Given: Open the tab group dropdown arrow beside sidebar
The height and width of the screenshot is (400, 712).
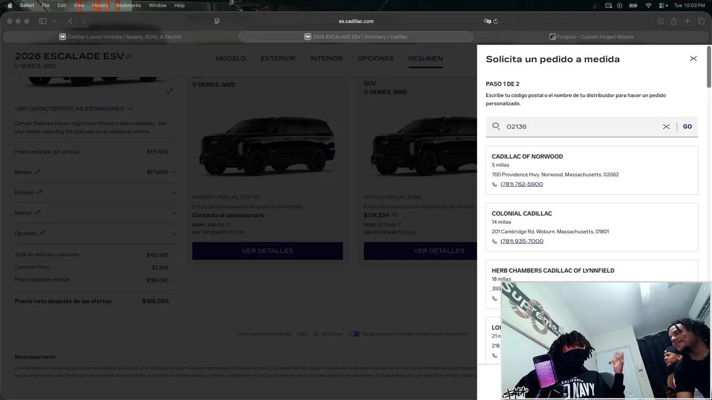Looking at the screenshot, I should tap(53, 21).
